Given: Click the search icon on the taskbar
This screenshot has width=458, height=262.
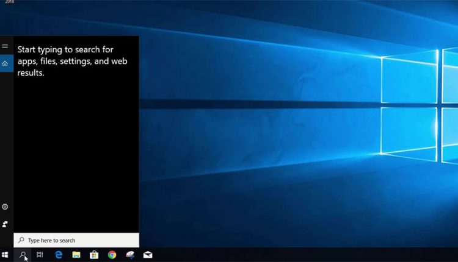Looking at the screenshot, I should click(23, 255).
